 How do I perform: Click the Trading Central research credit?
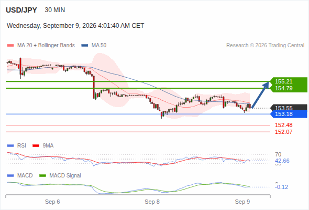[x=265, y=46]
